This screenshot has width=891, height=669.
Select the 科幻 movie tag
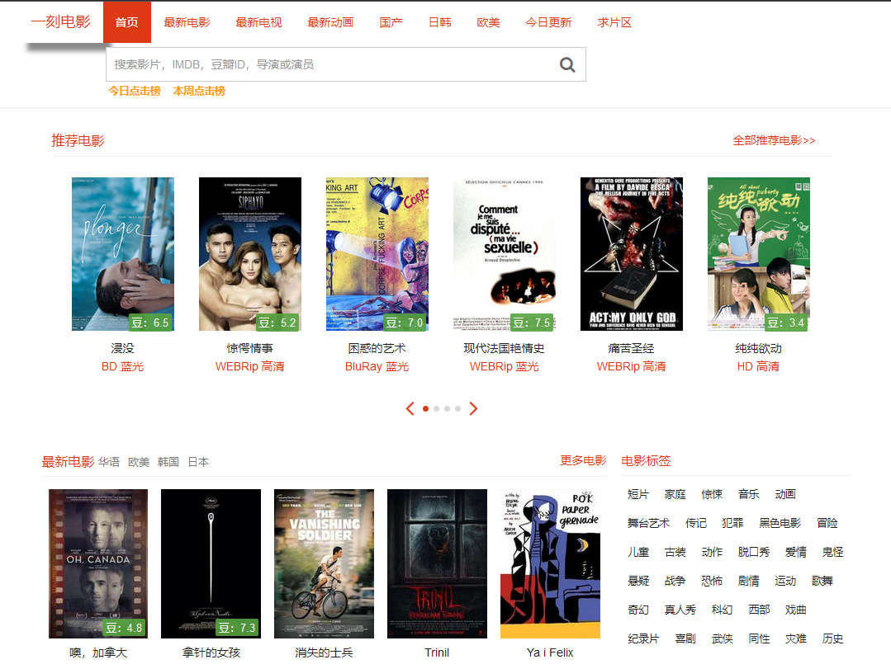723,610
